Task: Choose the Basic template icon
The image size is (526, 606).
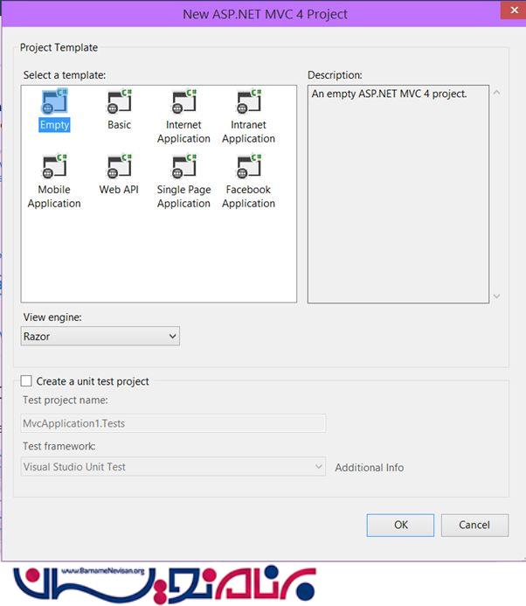Action: (120, 101)
